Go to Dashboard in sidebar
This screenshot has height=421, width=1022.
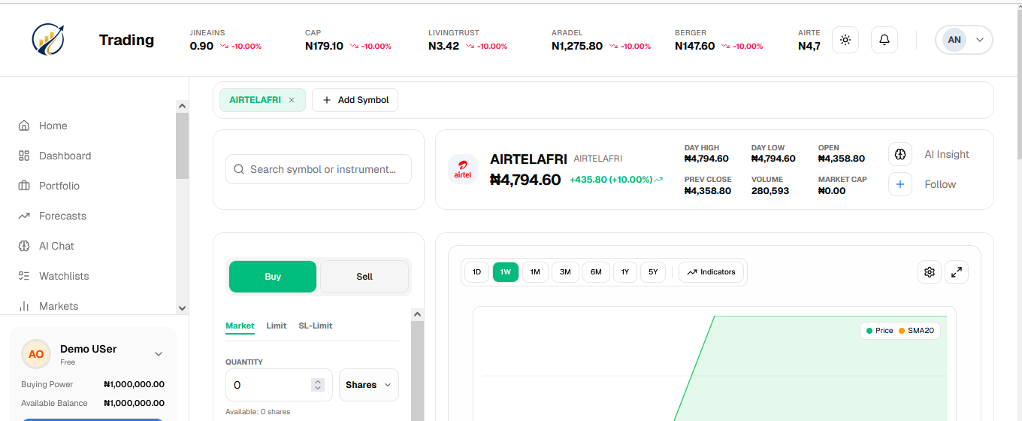tap(65, 156)
